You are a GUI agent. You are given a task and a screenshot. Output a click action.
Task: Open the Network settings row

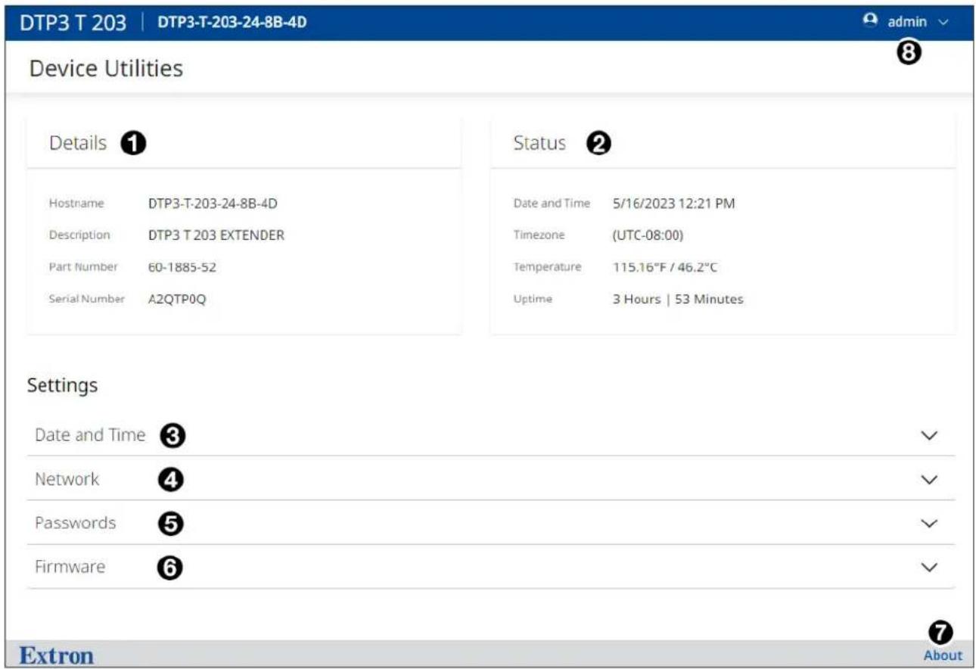pos(491,479)
